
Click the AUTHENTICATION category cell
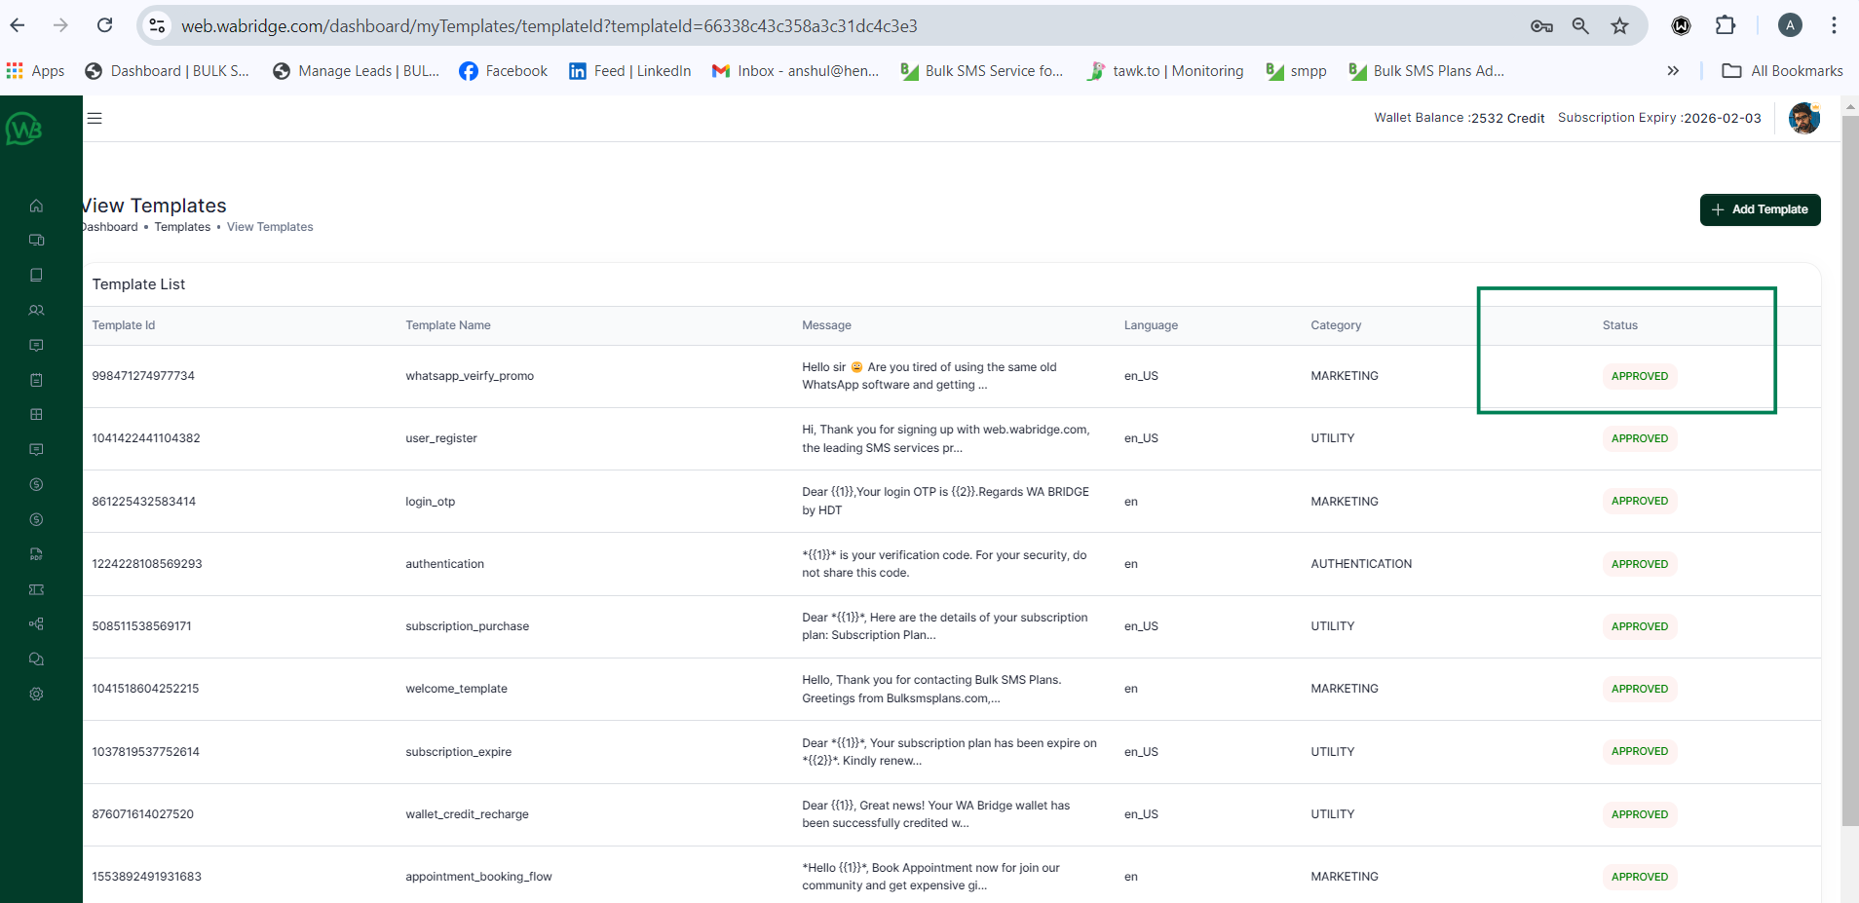(x=1361, y=564)
